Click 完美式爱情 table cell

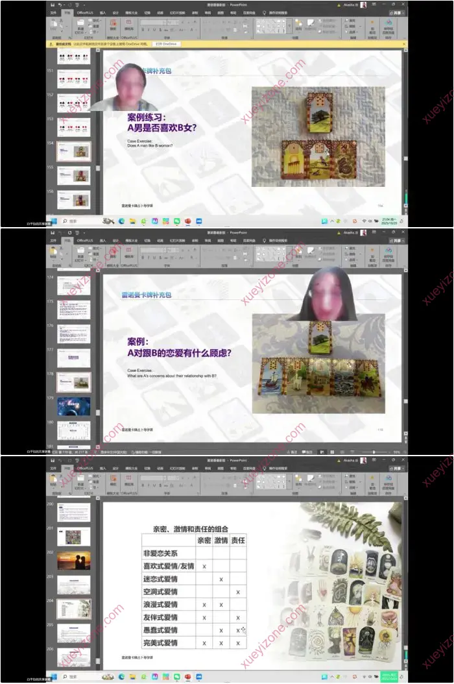point(169,642)
